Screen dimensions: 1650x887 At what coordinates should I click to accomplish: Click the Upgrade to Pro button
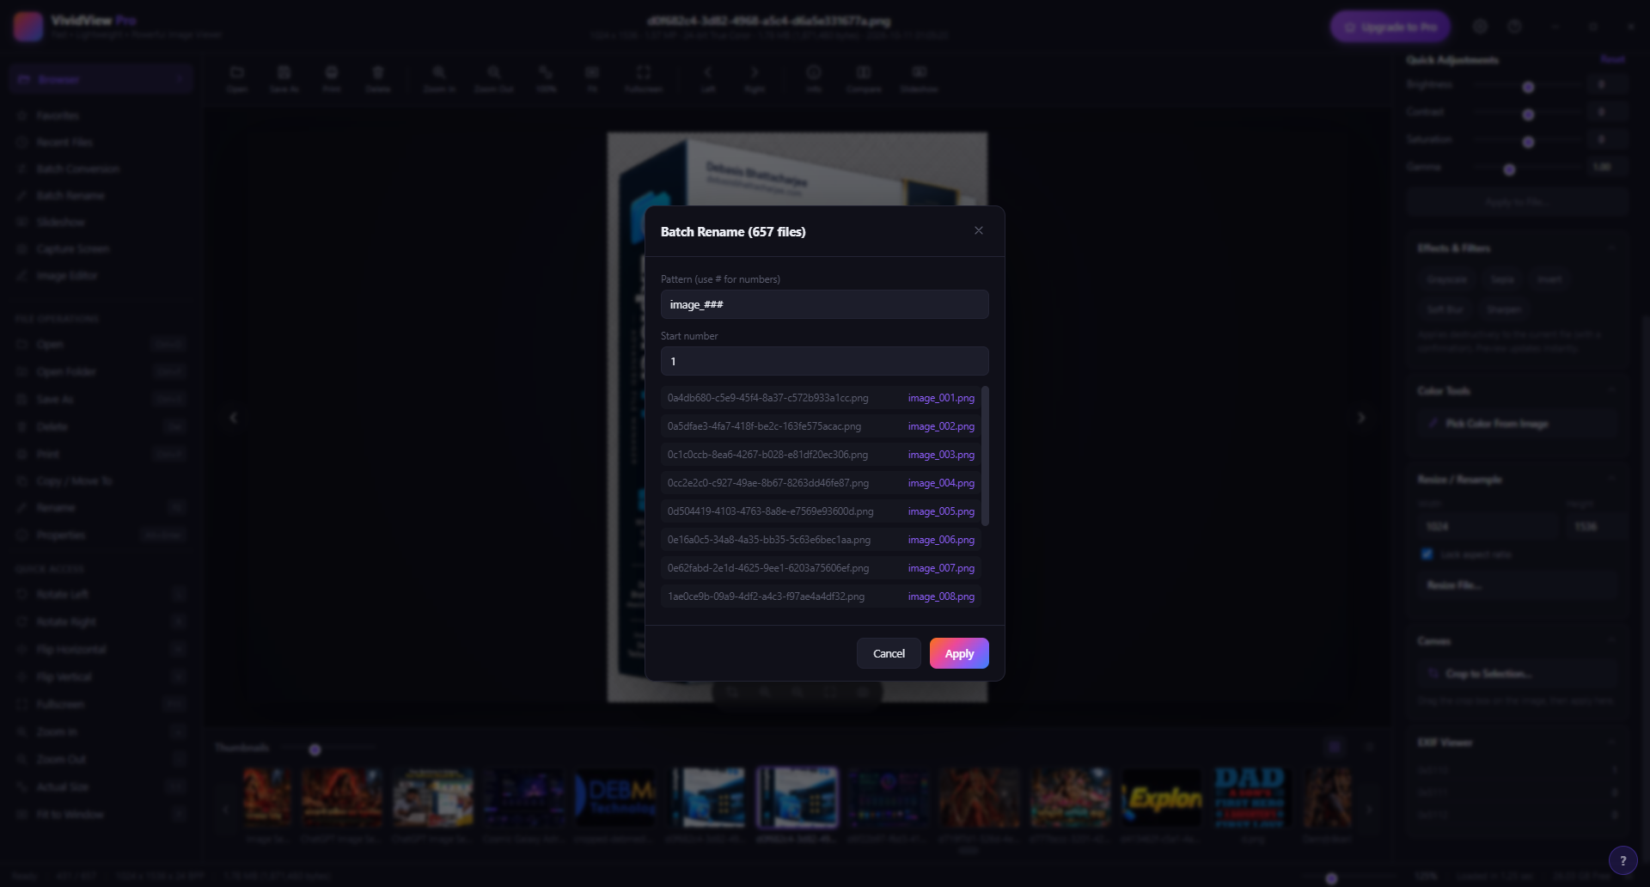[1390, 27]
